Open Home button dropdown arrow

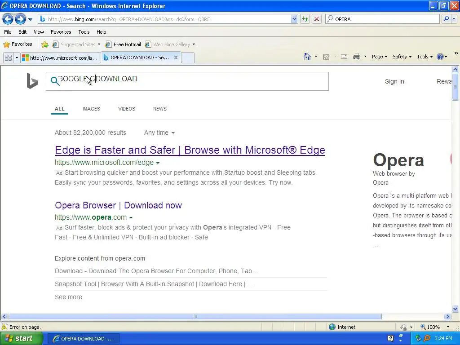point(316,57)
